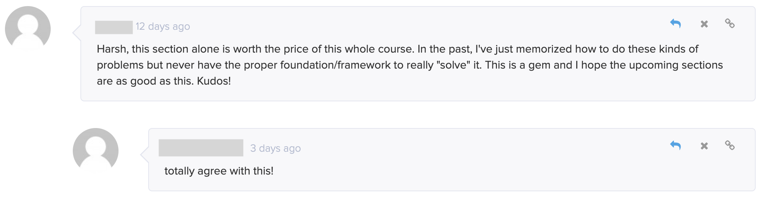This screenshot has height=197, width=761.
Task: Click the quoted word "solve" in the comment
Action: [x=453, y=65]
